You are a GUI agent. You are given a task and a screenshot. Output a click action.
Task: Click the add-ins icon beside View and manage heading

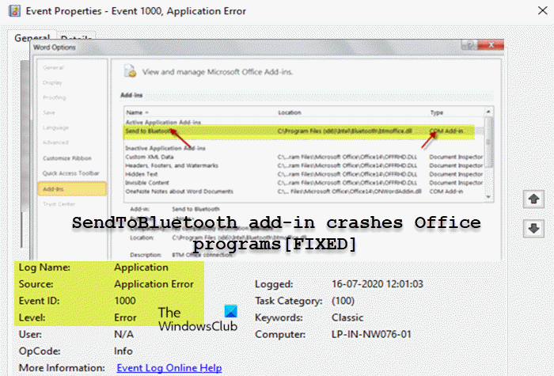[x=130, y=71]
